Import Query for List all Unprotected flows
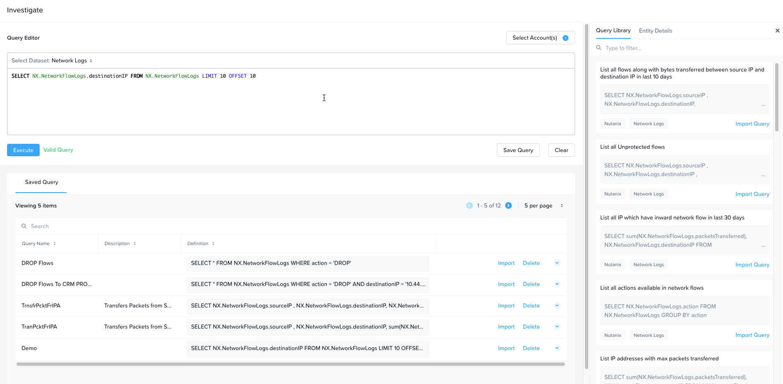The image size is (783, 384). pos(752,194)
